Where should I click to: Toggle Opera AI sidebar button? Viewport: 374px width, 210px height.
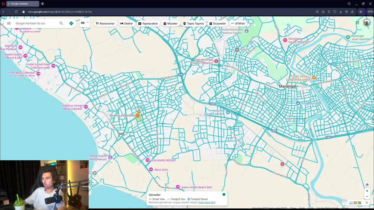click(x=370, y=12)
